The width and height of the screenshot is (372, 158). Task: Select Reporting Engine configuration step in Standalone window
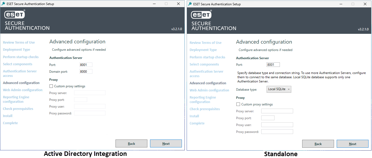(x=203, y=100)
